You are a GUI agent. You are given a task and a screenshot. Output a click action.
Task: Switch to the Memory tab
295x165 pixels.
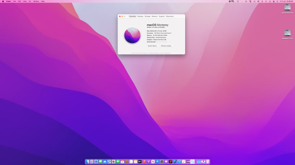[x=154, y=16]
